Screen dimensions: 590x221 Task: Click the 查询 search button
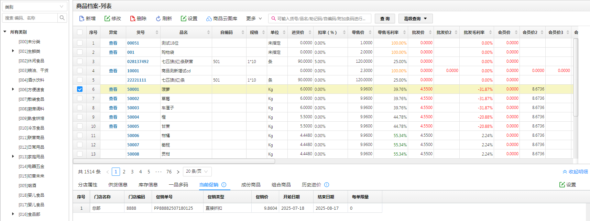coord(385,19)
